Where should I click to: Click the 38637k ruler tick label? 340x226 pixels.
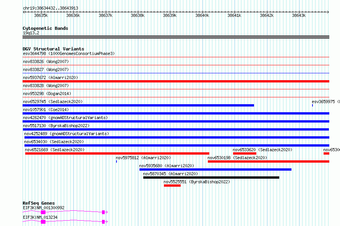(x=105, y=15)
